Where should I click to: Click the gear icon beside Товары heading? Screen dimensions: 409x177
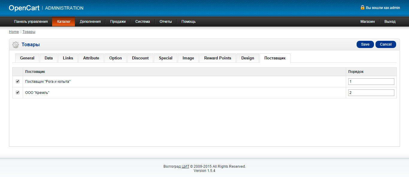[15, 45]
